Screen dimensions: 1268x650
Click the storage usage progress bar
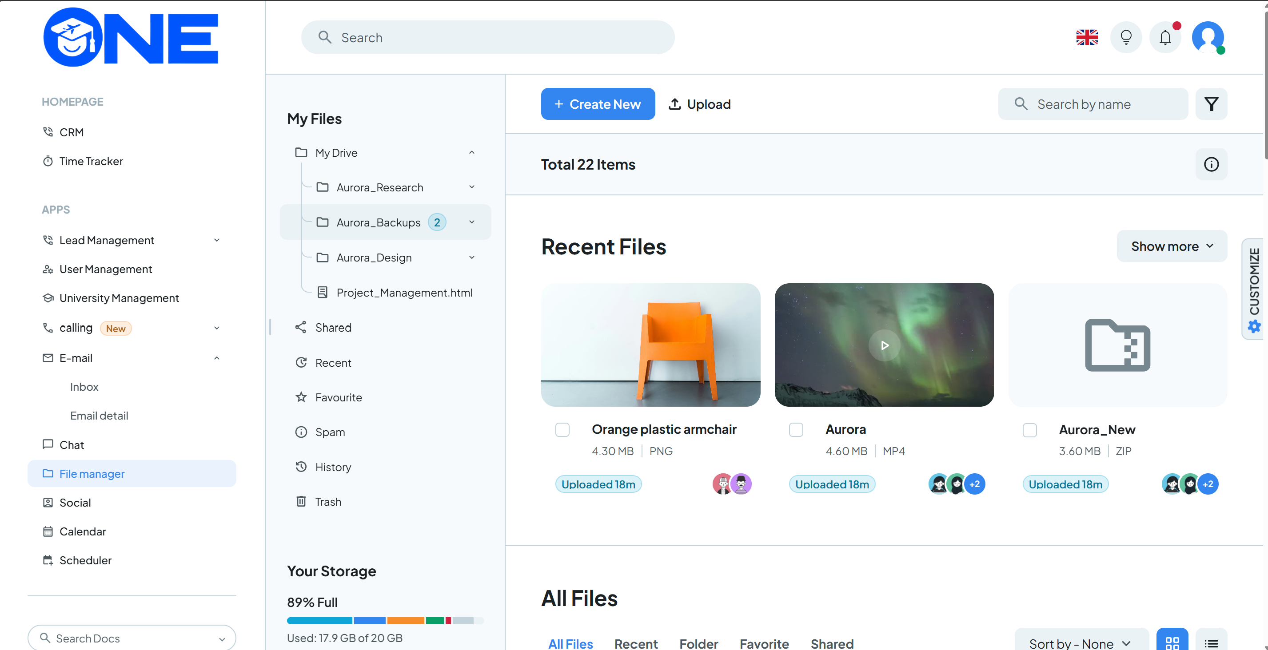(385, 621)
